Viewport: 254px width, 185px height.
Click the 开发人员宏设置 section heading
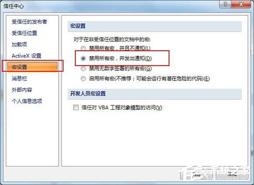(x=88, y=94)
